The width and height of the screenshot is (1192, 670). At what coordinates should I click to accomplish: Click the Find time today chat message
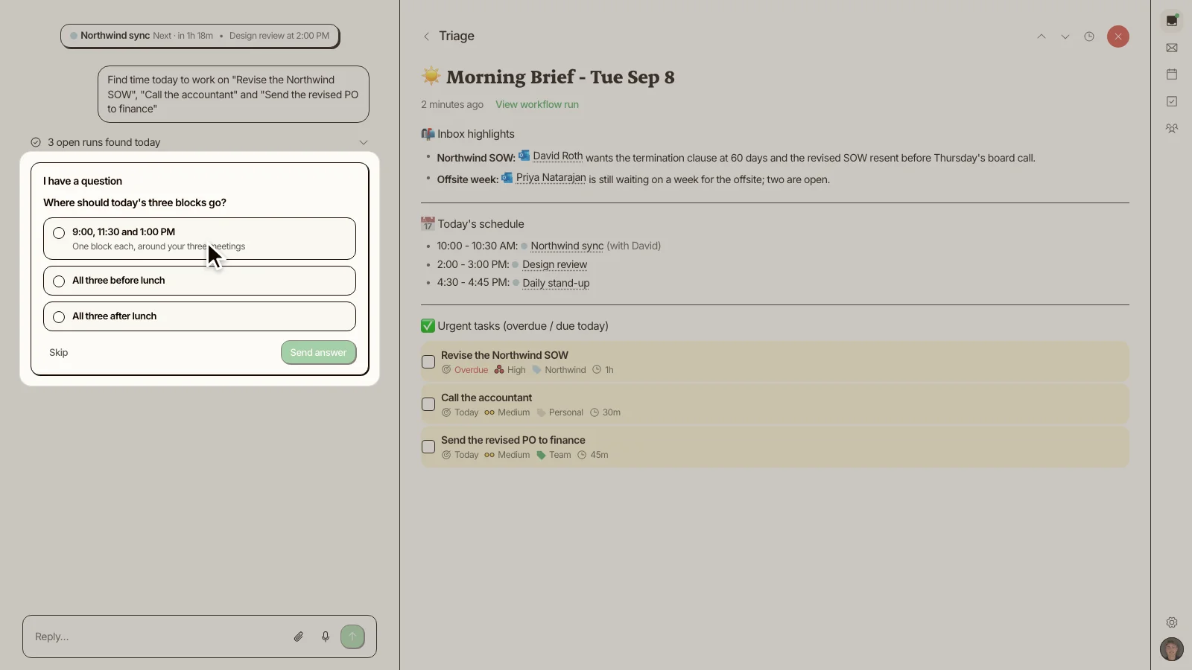233,94
